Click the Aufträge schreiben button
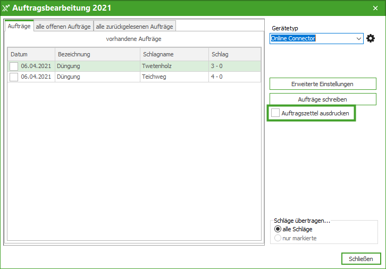 323,99
